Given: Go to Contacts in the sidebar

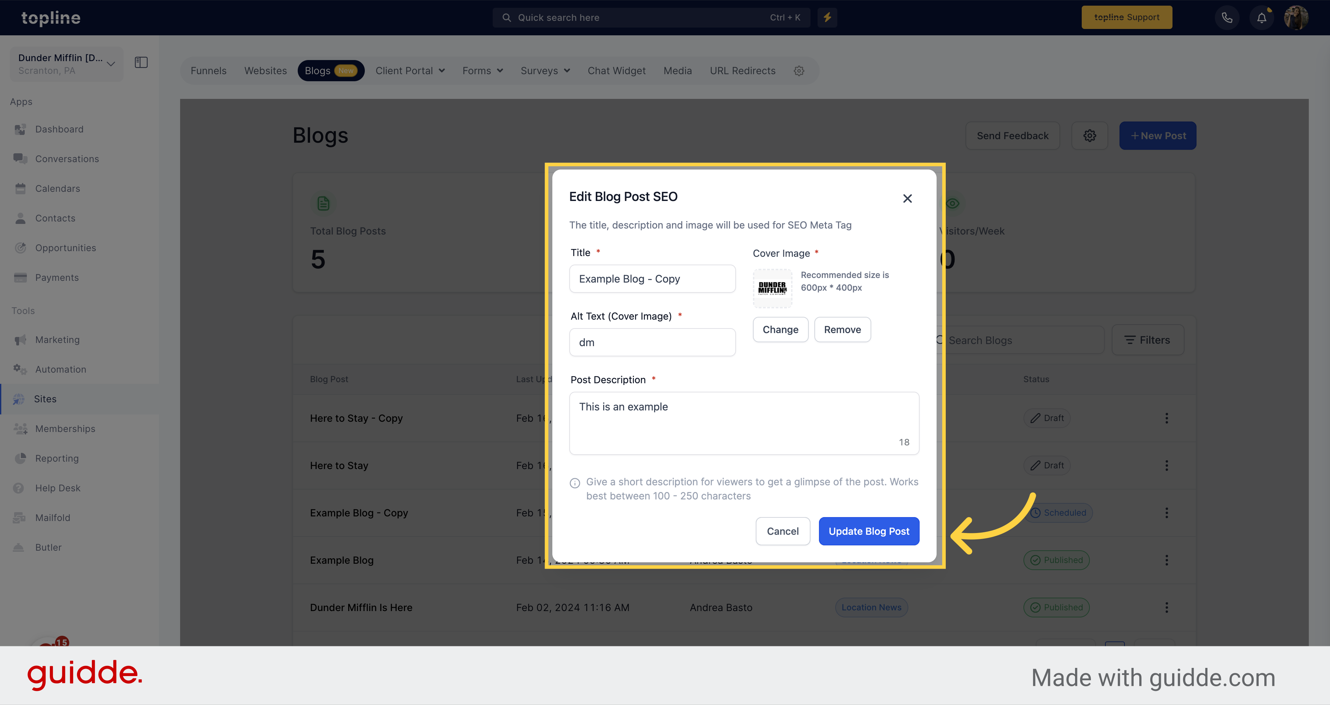Looking at the screenshot, I should (x=55, y=219).
